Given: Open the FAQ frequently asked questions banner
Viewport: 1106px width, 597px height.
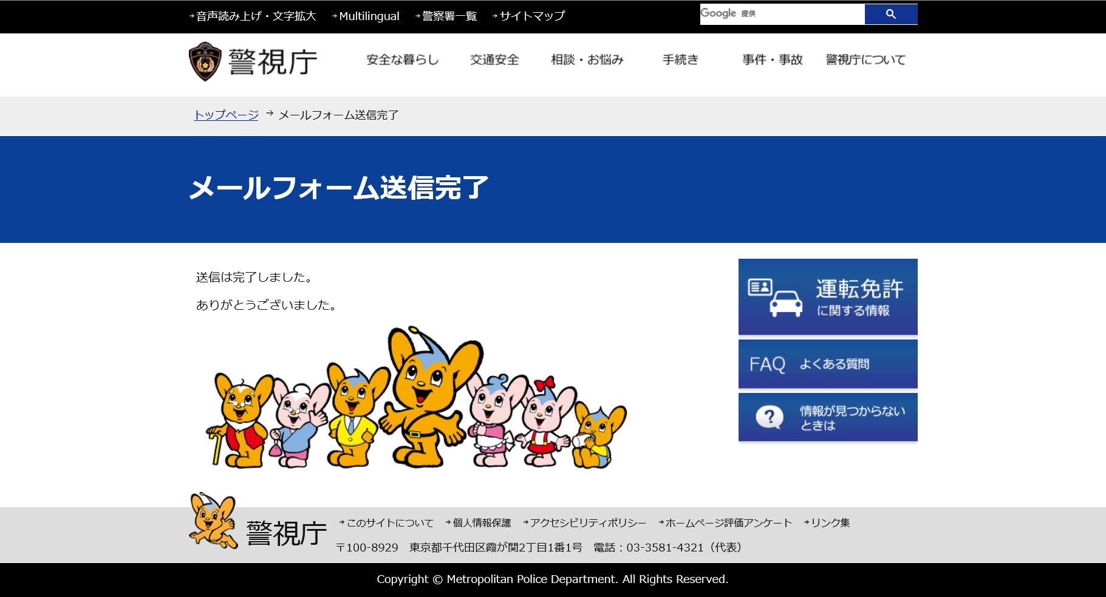Looking at the screenshot, I should pos(827,364).
